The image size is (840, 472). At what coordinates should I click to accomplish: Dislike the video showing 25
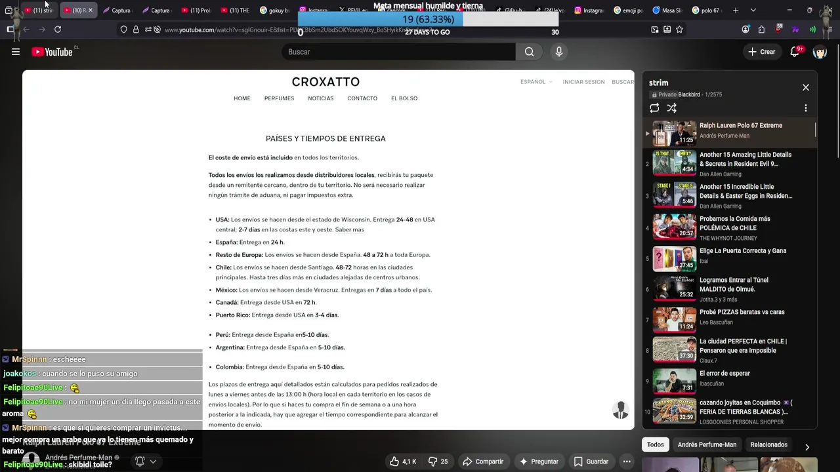coord(438,462)
